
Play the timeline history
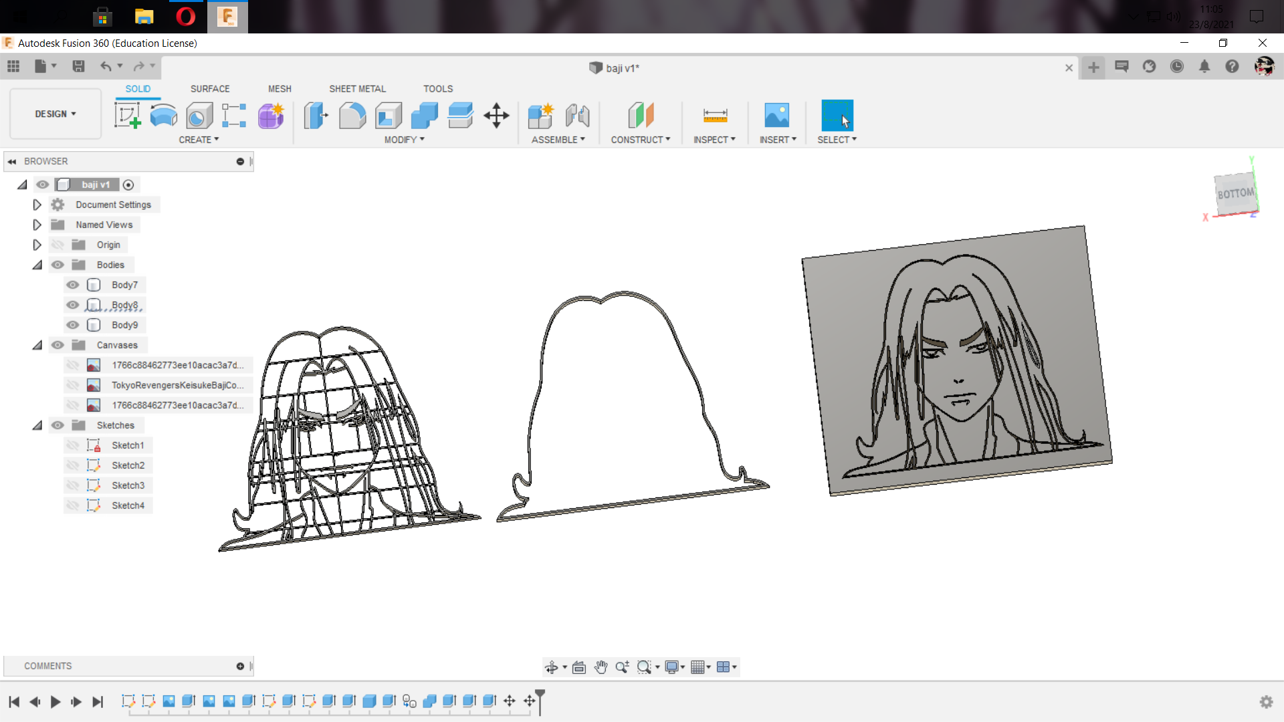click(x=56, y=701)
